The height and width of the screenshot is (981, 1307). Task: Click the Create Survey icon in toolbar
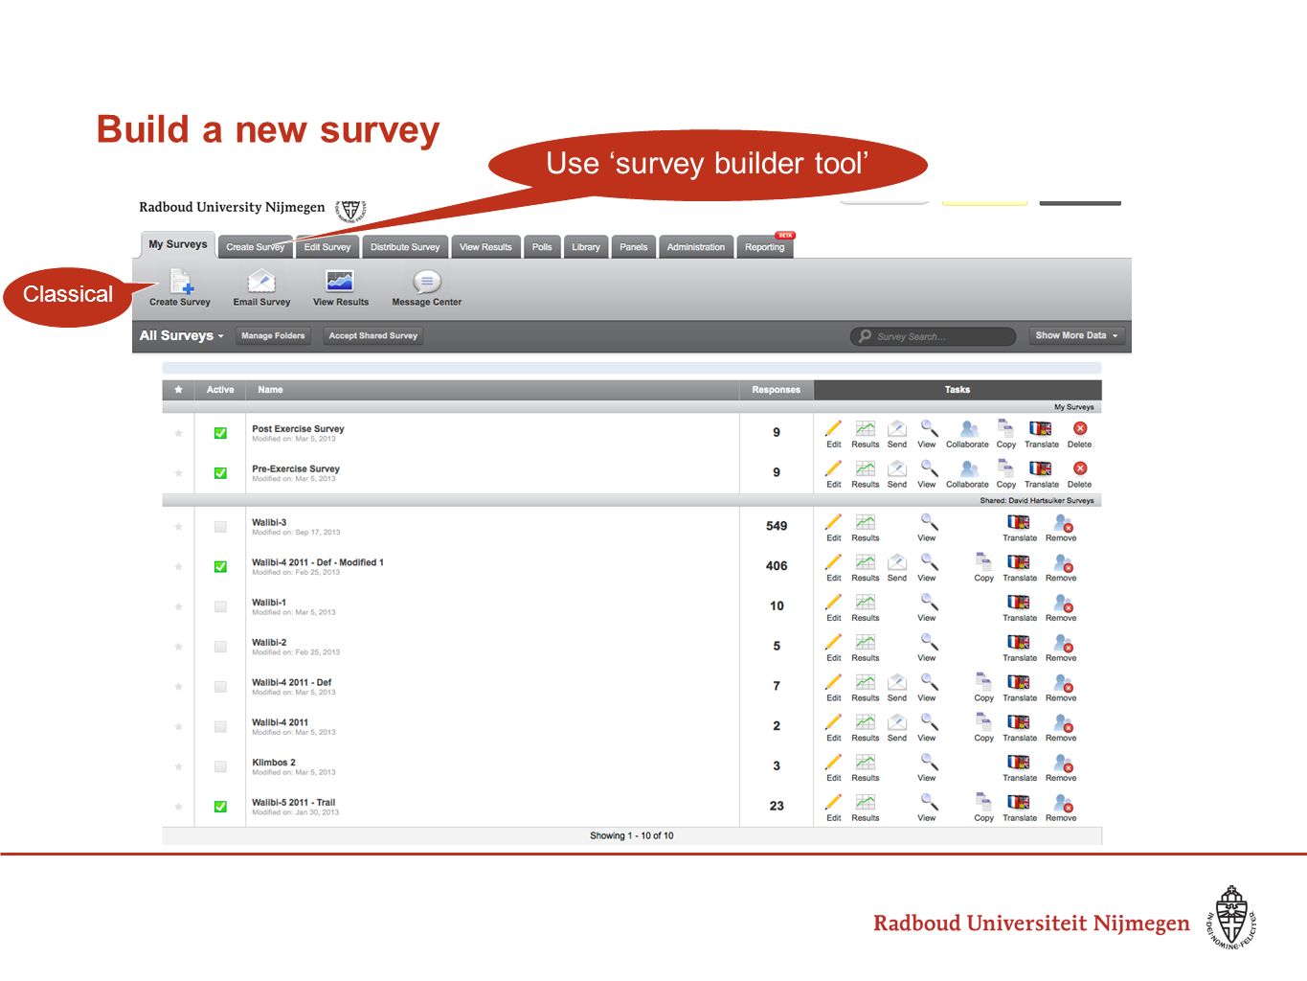pyautogui.click(x=181, y=282)
